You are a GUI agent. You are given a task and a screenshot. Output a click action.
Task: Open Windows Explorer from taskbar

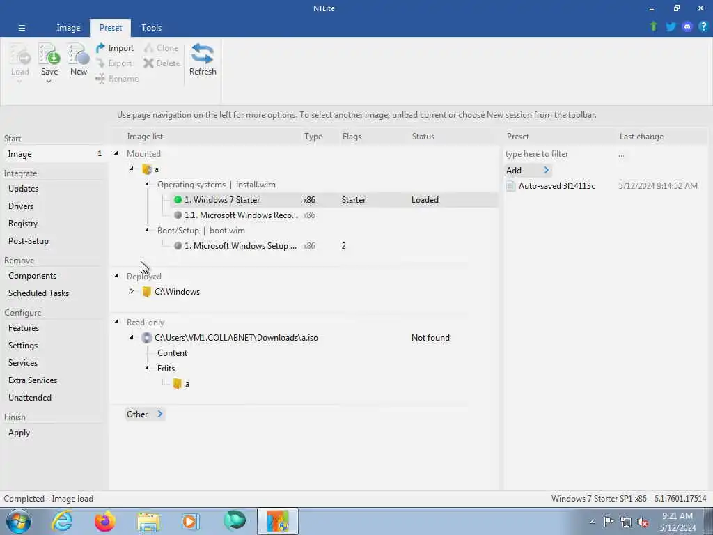pos(148,521)
